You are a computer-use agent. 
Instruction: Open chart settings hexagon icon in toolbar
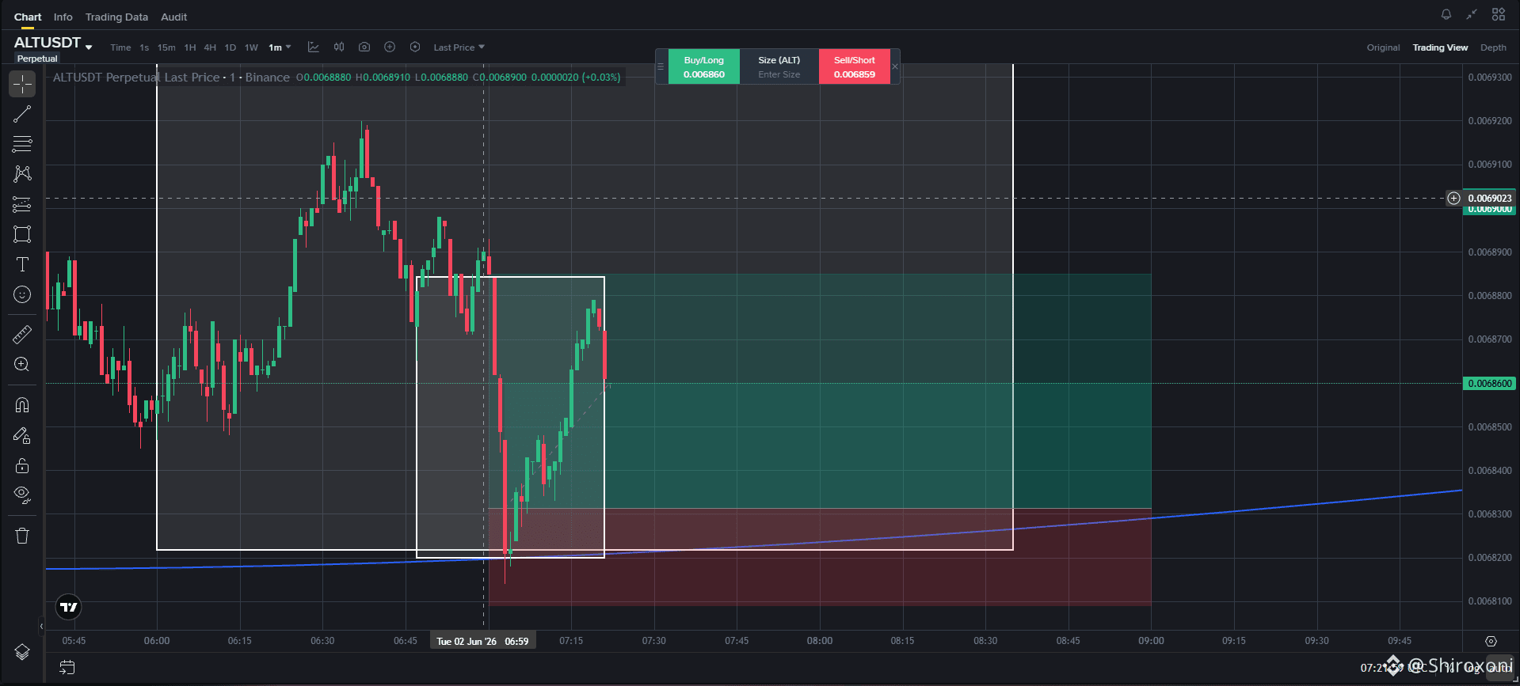point(415,47)
